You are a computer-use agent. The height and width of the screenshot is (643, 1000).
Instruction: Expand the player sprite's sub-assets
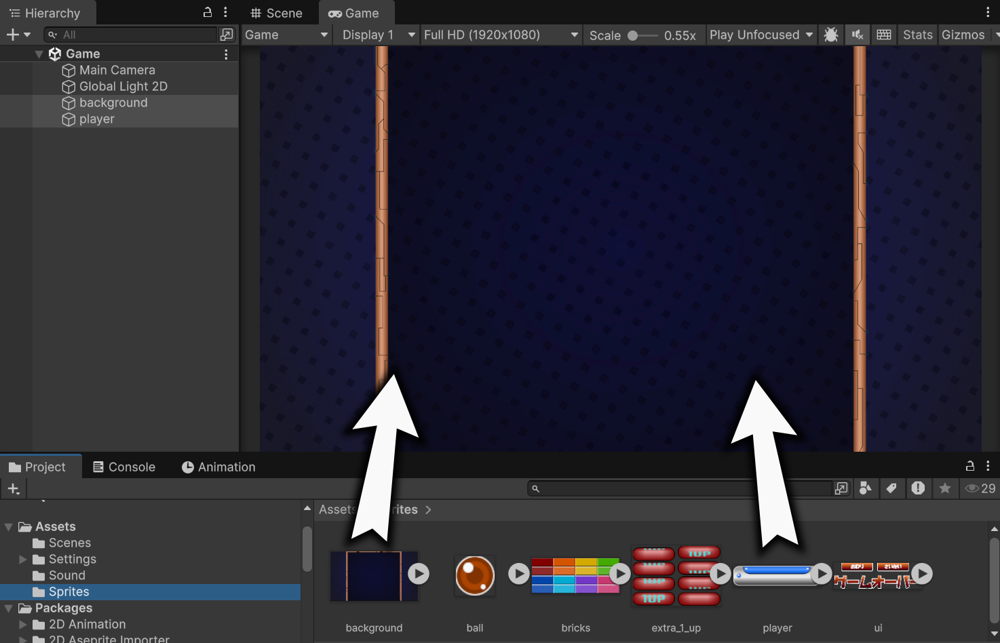(822, 574)
